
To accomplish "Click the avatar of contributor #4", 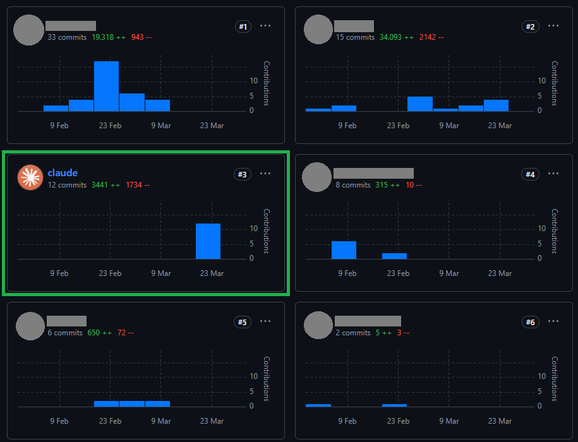I will coord(316,177).
